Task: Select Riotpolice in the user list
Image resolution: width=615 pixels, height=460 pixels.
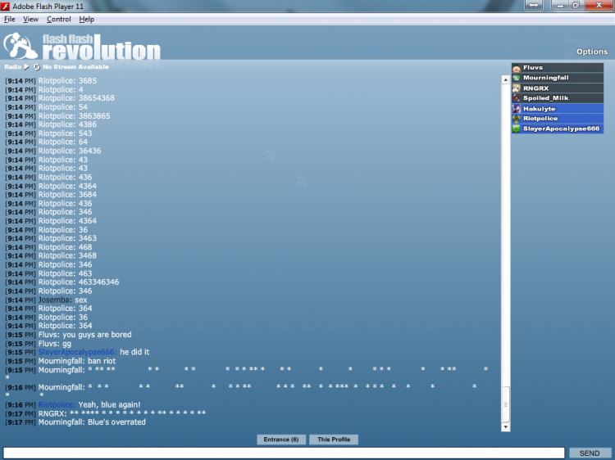Action: coord(540,119)
